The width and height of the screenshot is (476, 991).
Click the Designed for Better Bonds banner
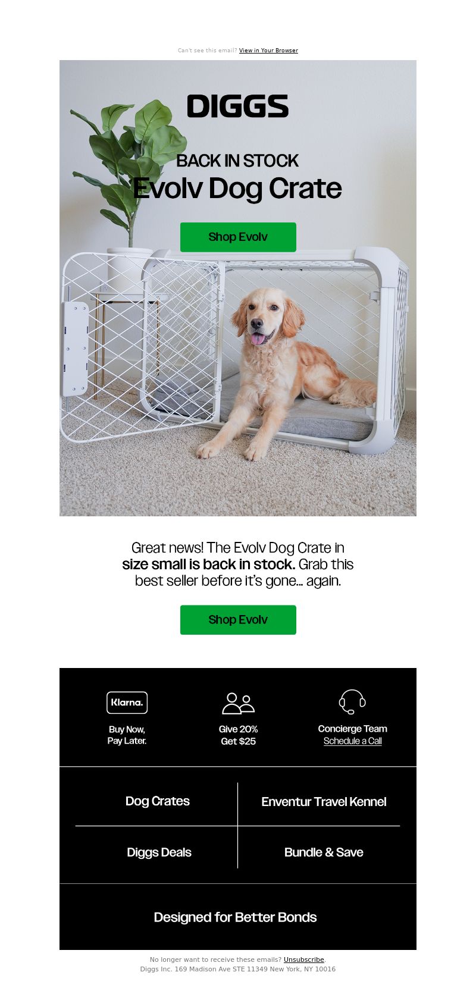(235, 917)
